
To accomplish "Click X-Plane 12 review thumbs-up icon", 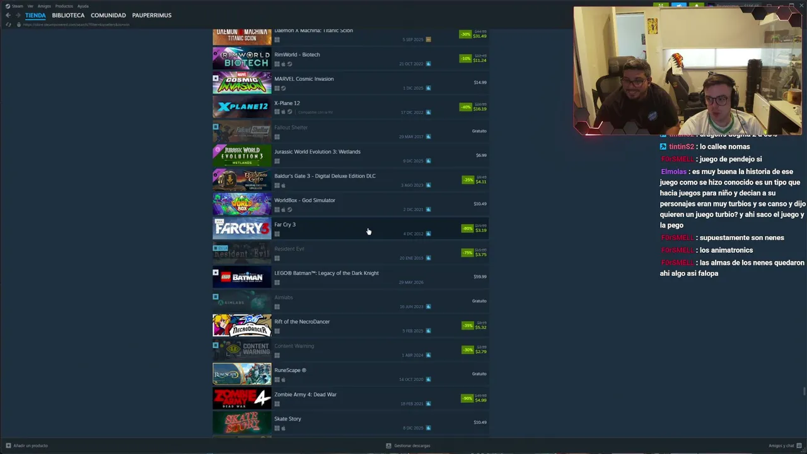I will click(x=428, y=112).
